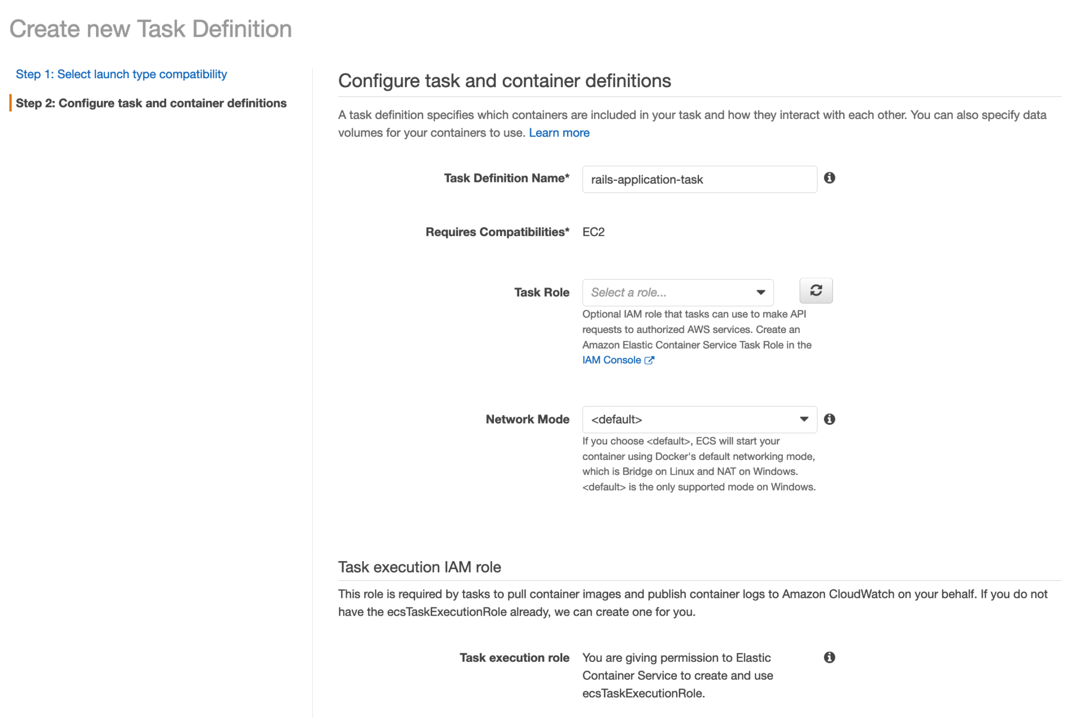Click the external link icon after IAM Console
The width and height of the screenshot is (1074, 718).
pyautogui.click(x=650, y=360)
